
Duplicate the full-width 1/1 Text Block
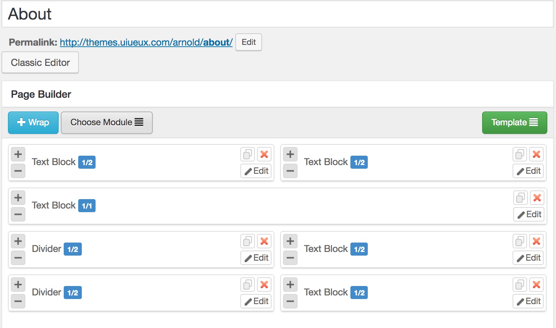click(521, 198)
